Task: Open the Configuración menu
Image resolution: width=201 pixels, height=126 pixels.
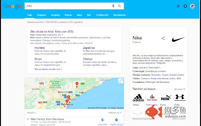Action: (102, 15)
